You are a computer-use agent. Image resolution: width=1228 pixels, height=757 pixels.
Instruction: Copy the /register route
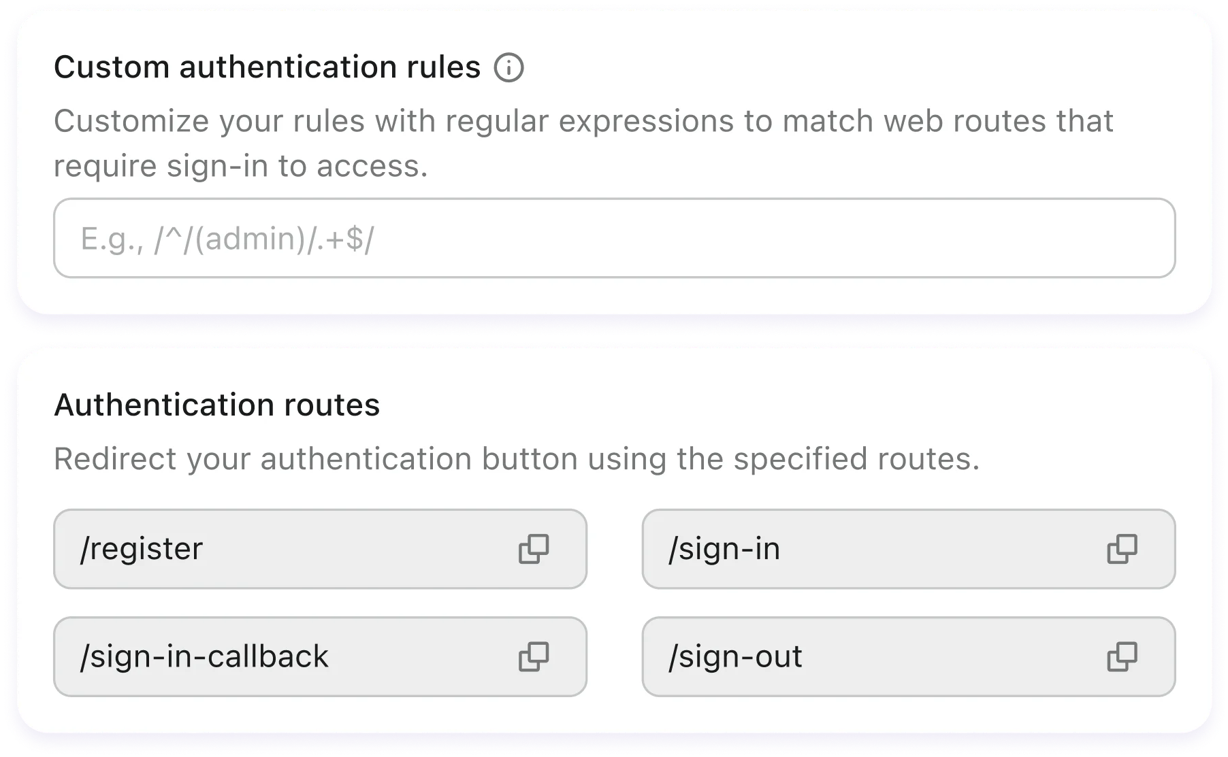click(534, 549)
